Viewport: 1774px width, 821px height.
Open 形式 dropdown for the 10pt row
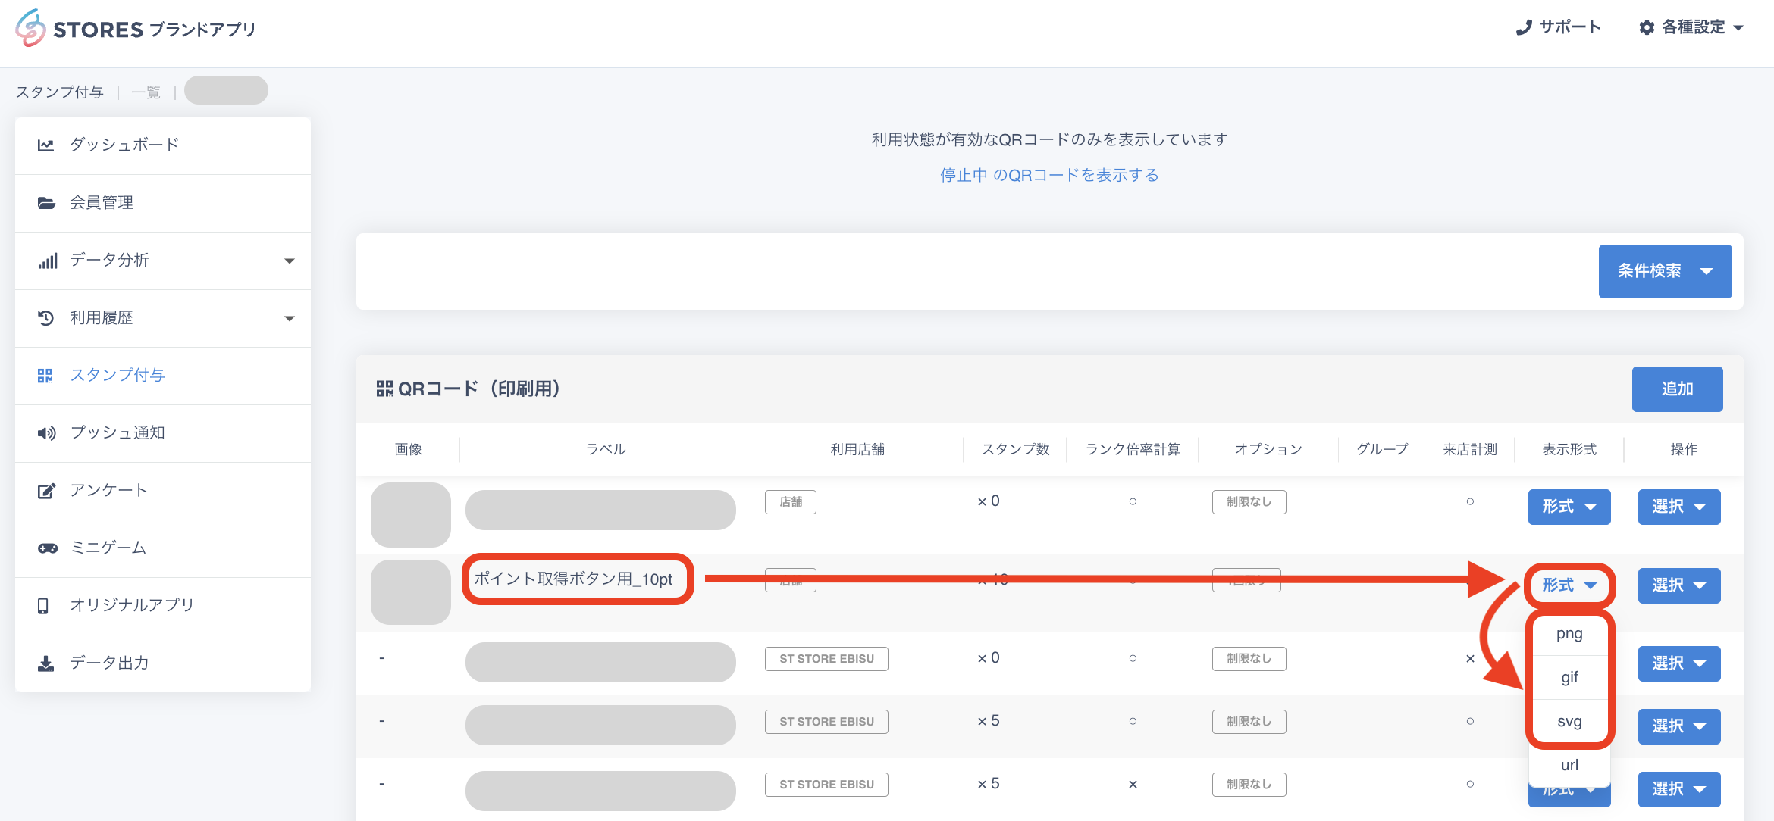pyautogui.click(x=1569, y=585)
